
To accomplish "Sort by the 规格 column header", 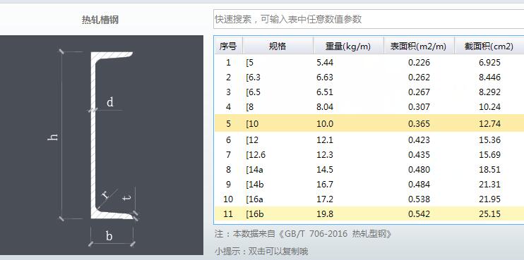I will coord(278,46).
